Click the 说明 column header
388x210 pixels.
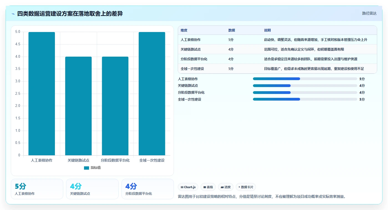coord(267,30)
